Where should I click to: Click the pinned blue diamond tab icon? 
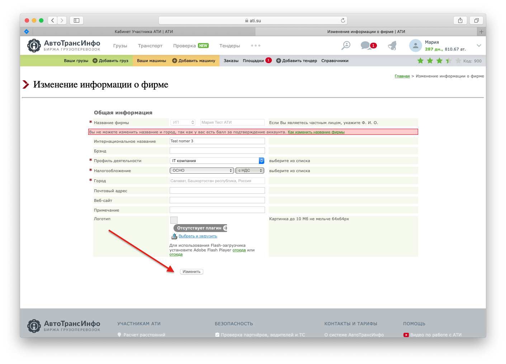point(26,32)
